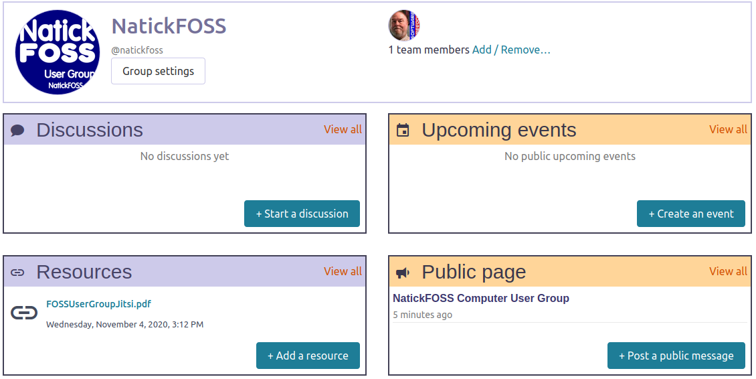Screen dimensions: 756x379
Task: View all resources
Action: 343,271
